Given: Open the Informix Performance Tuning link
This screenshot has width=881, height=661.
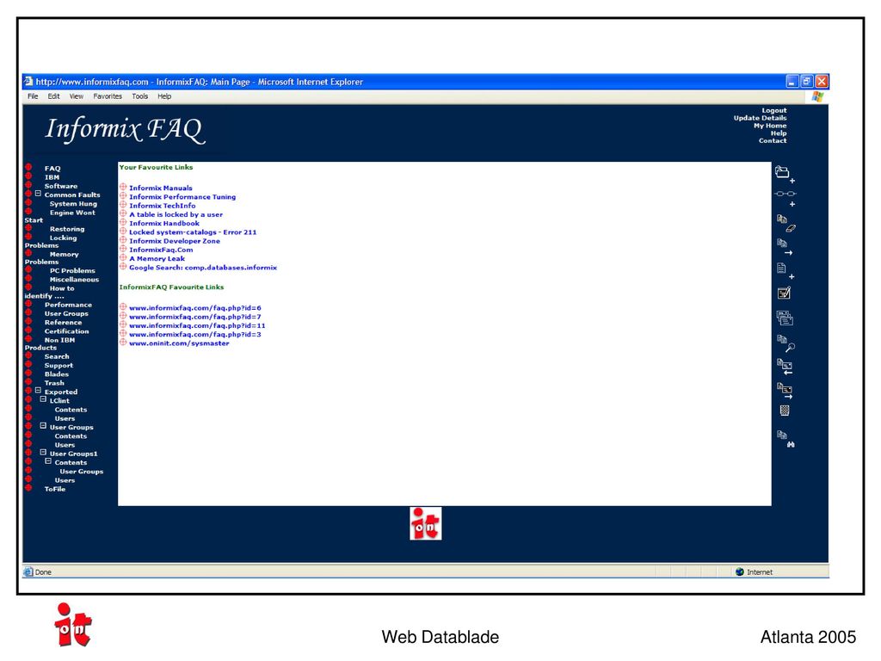Looking at the screenshot, I should click(x=182, y=197).
